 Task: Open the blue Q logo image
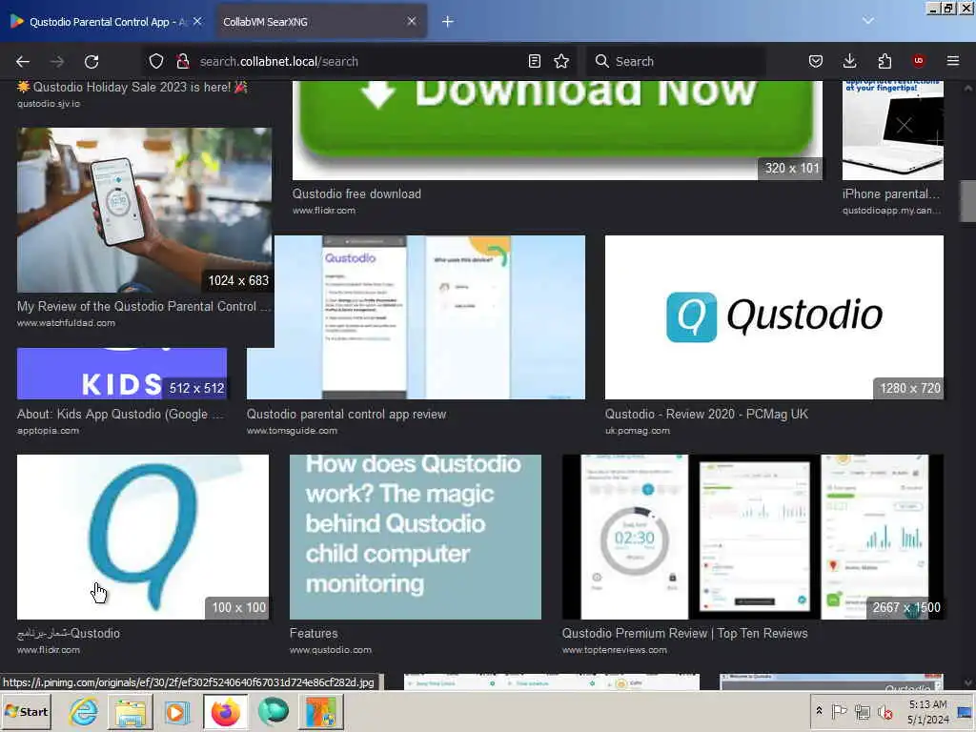click(x=143, y=537)
